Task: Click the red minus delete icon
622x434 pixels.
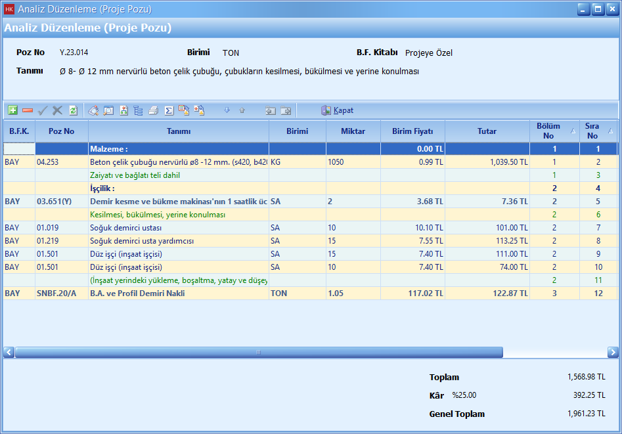Action: coord(28,110)
